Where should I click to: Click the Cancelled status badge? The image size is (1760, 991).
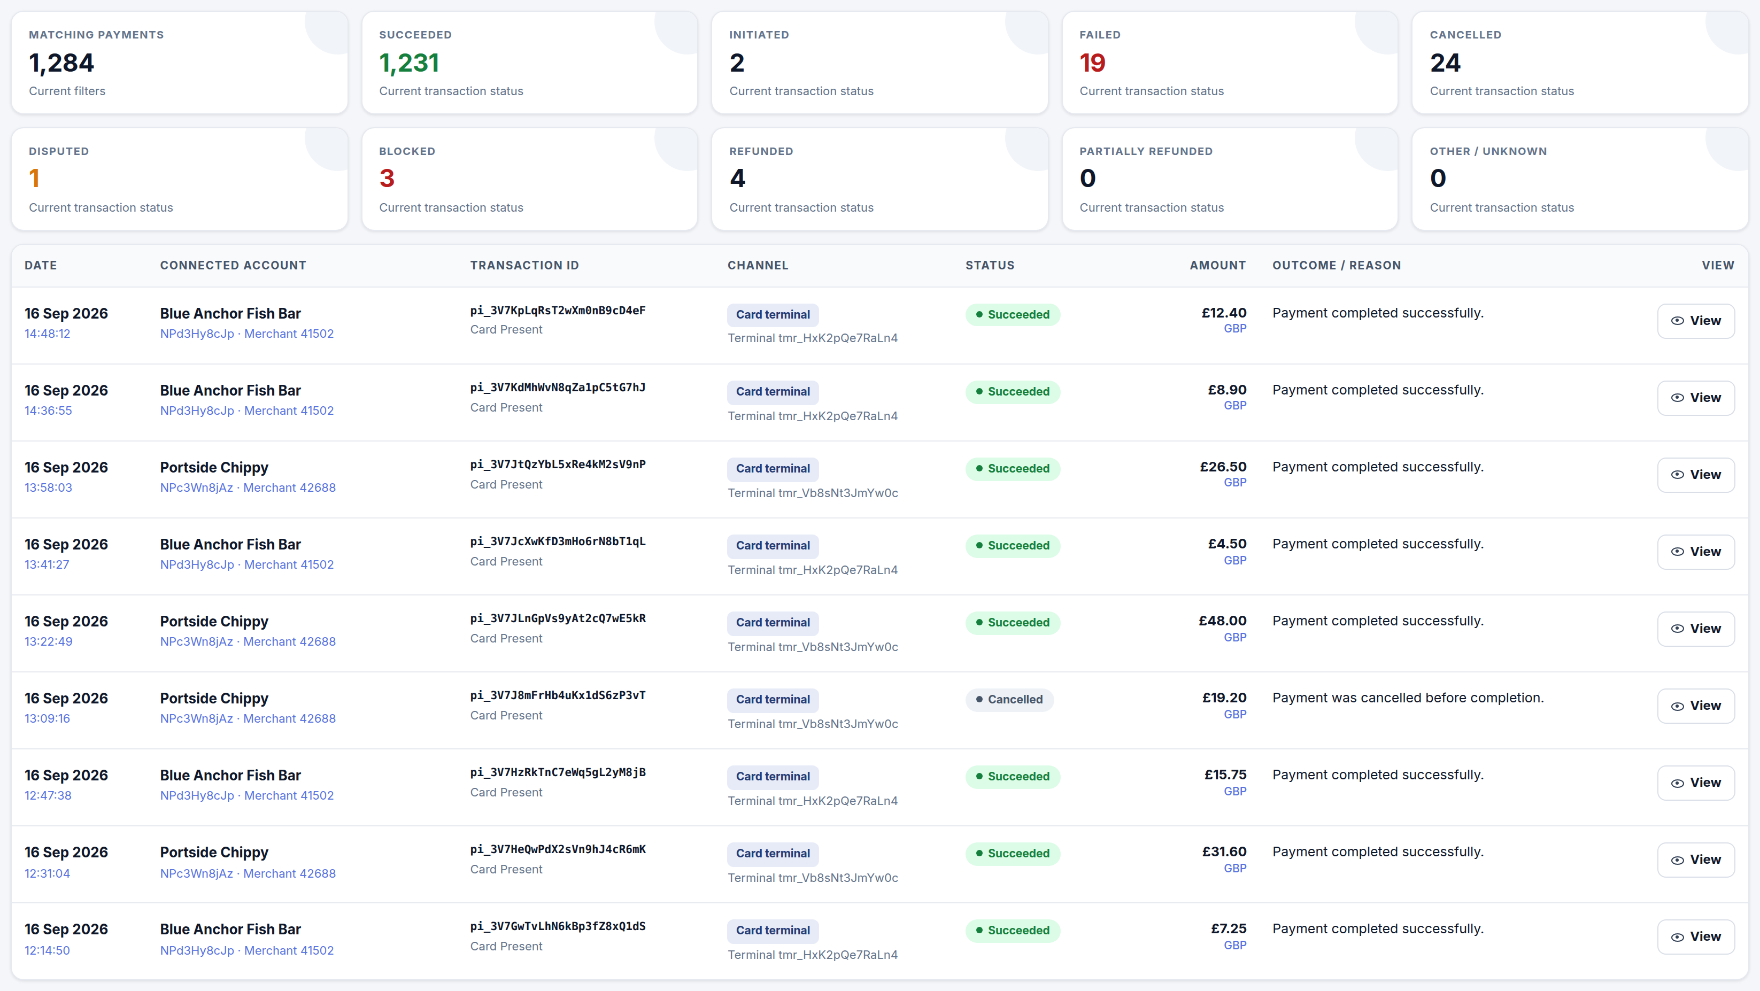pos(1009,700)
